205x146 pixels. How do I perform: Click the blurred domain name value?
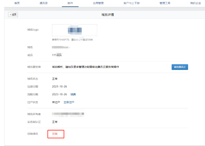pyautogui.click(x=61, y=47)
